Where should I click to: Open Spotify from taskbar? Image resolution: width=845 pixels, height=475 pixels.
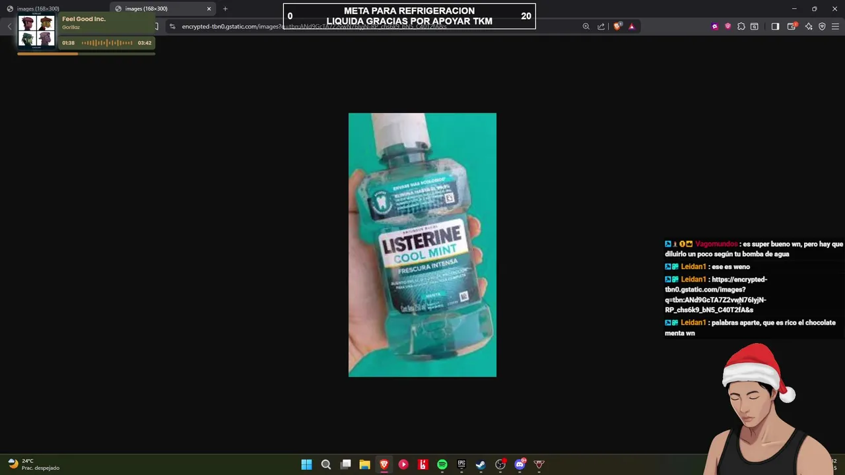coord(442,464)
